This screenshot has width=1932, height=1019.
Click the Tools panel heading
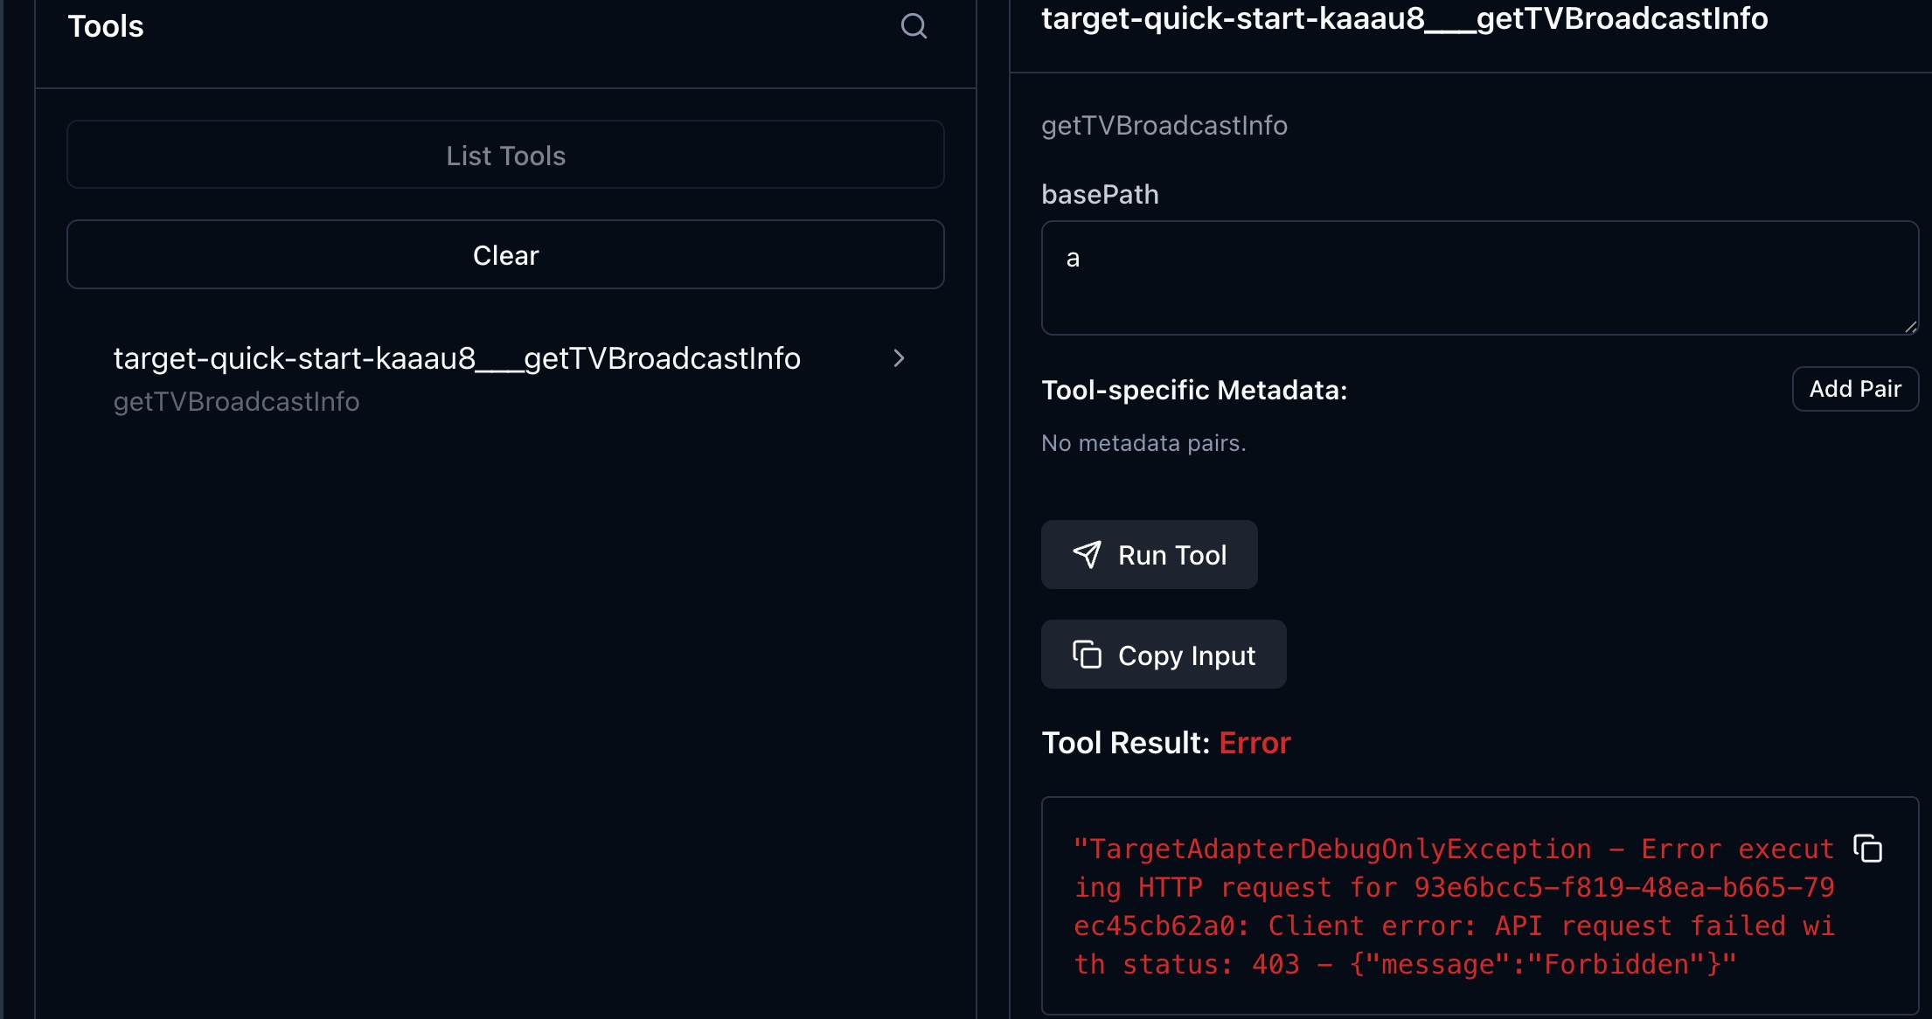[x=106, y=25]
